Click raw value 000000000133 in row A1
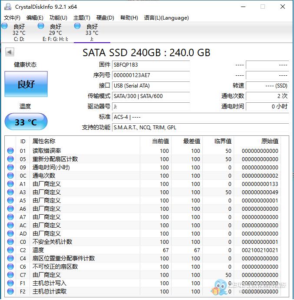294x300 pixels. (260, 184)
